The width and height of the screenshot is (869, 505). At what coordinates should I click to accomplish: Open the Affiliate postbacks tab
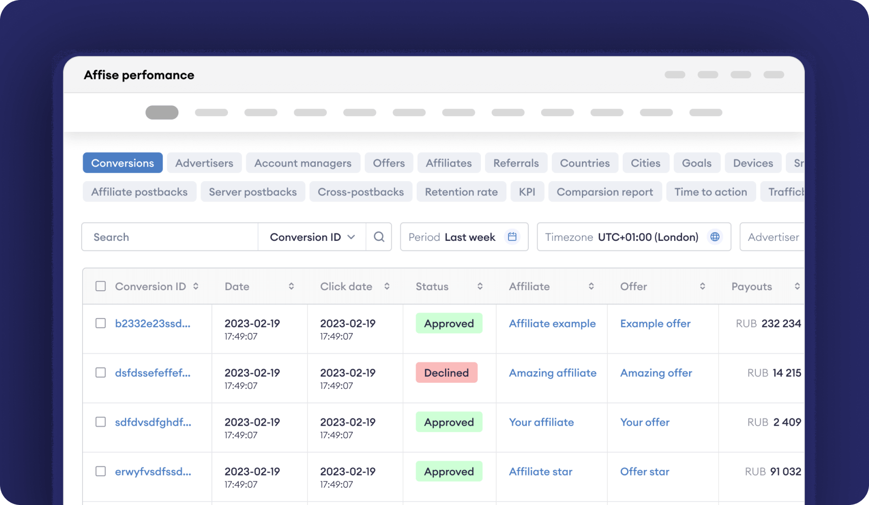point(139,192)
